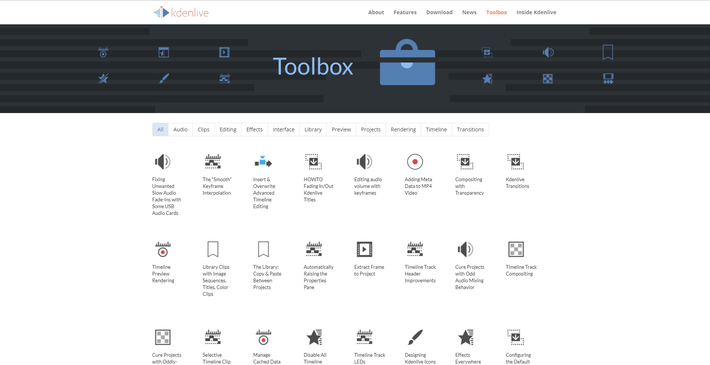The width and height of the screenshot is (710, 365).
Task: Go to the Features page
Action: point(405,12)
